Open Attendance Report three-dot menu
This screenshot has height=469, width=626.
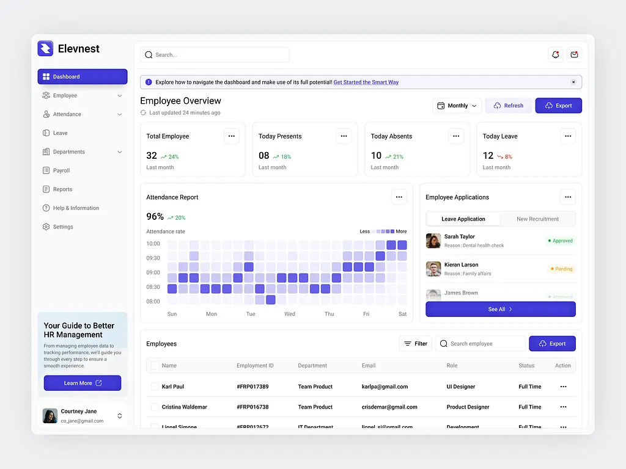pyautogui.click(x=399, y=197)
